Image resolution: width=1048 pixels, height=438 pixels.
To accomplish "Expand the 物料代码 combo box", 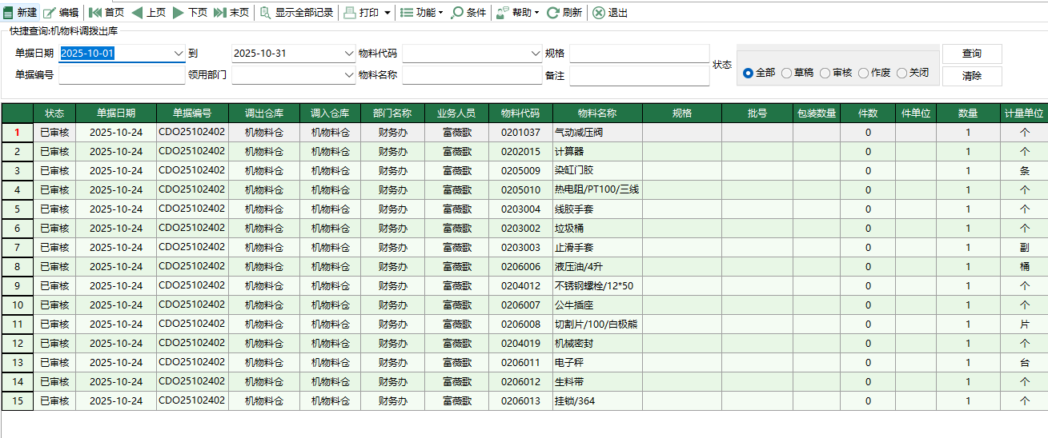I will click(x=536, y=54).
